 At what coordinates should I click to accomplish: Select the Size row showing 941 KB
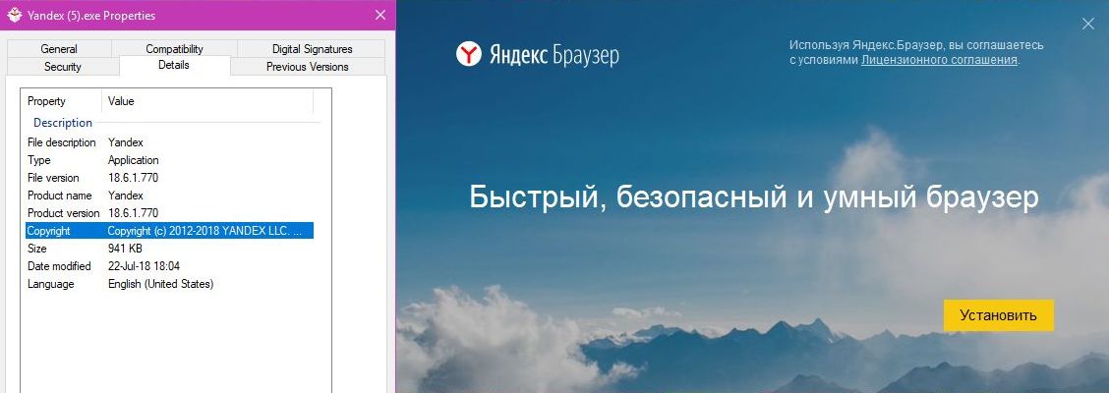coord(169,249)
